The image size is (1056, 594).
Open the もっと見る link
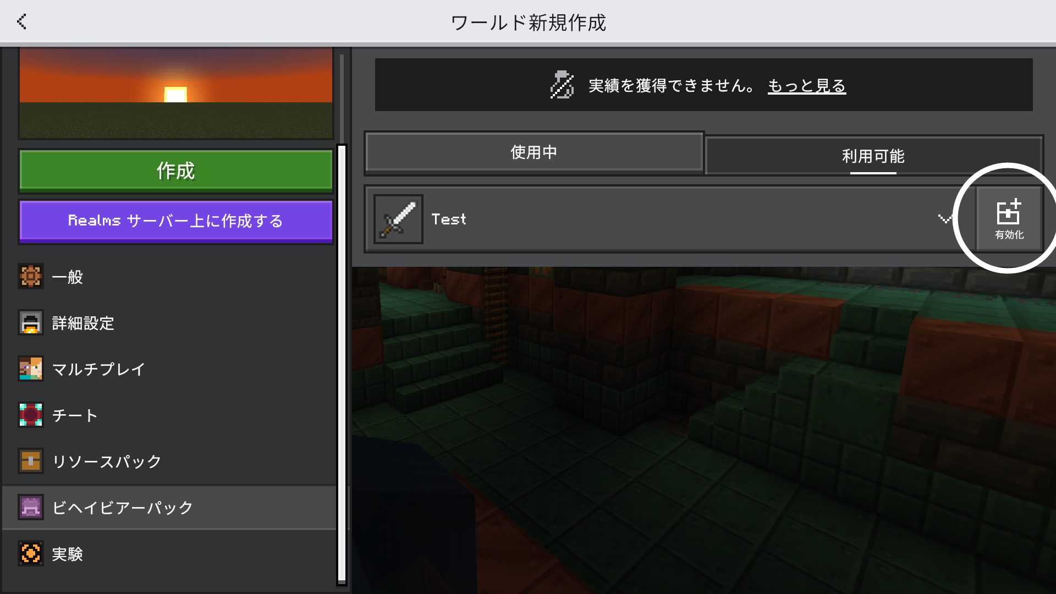(806, 86)
